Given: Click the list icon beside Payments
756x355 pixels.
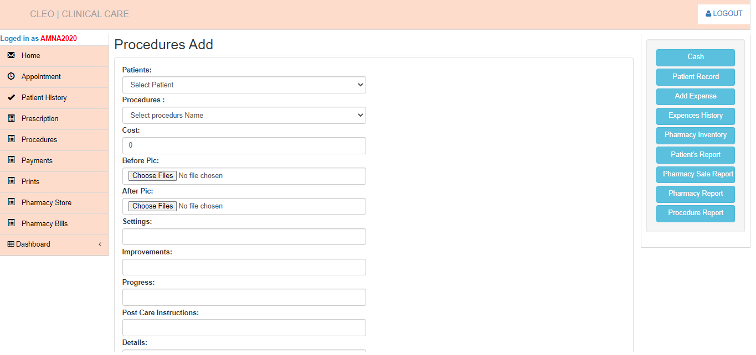Looking at the screenshot, I should (11, 160).
